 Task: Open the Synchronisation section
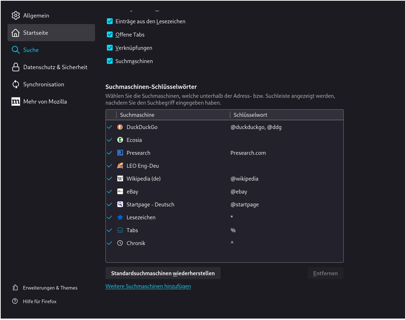pos(43,85)
